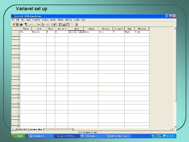Viewport: 189px width, 142px height.
Task: Click the Select Cases toolbar icon
Action: coord(68,24)
